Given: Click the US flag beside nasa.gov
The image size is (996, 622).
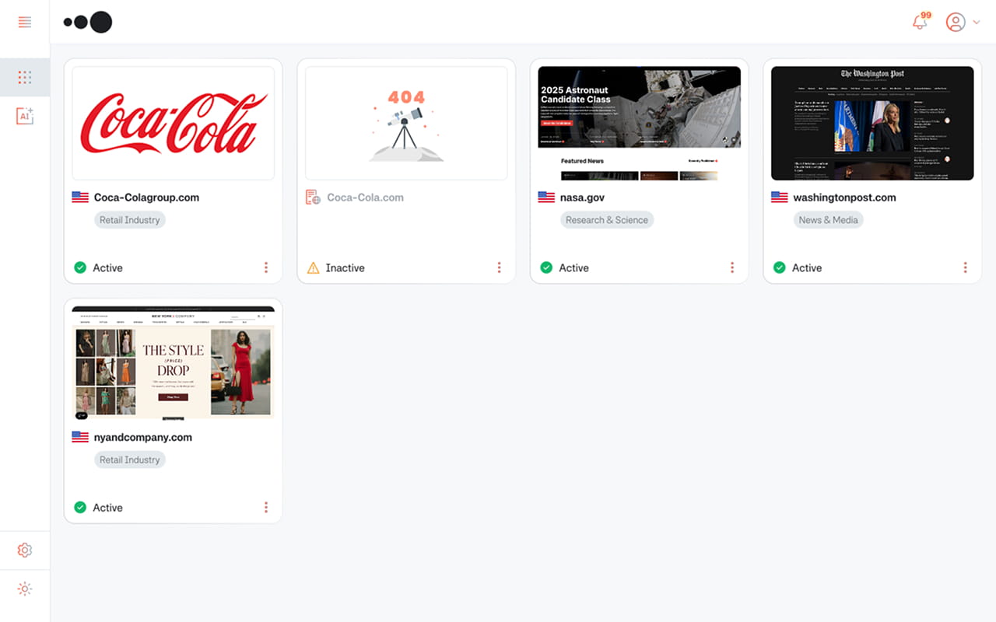Looking at the screenshot, I should [546, 197].
